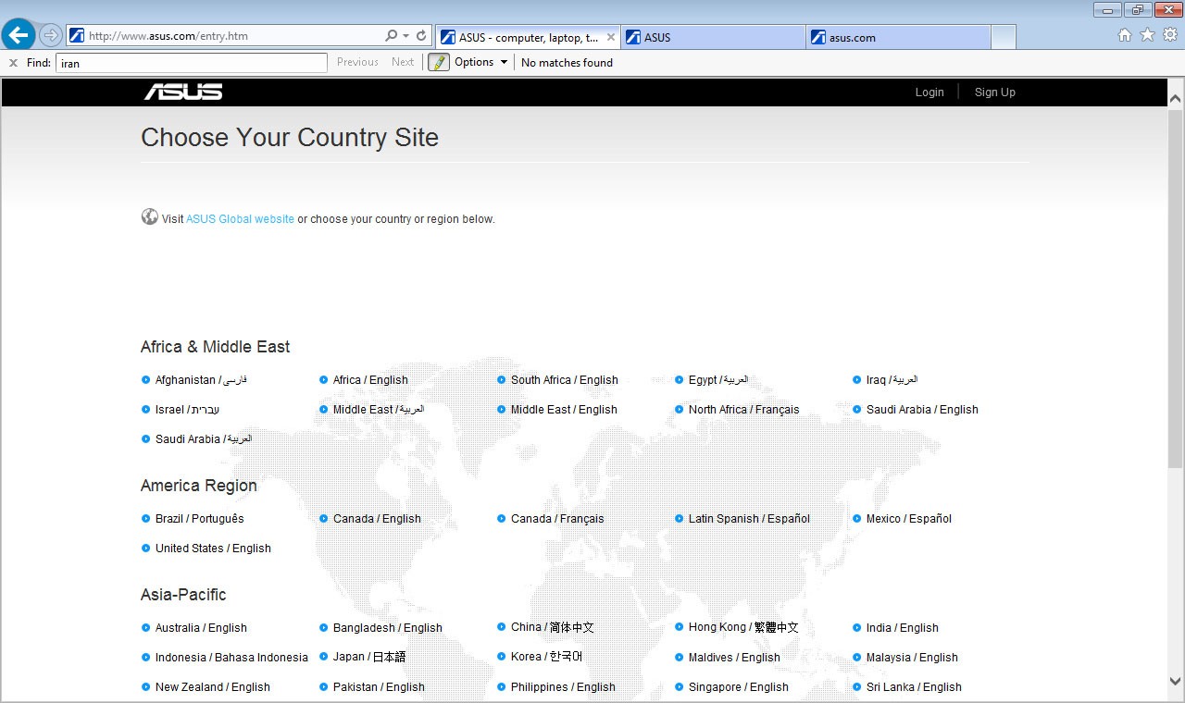
Task: Open the address bar autocomplete dropdown arrow
Action: coord(405,36)
